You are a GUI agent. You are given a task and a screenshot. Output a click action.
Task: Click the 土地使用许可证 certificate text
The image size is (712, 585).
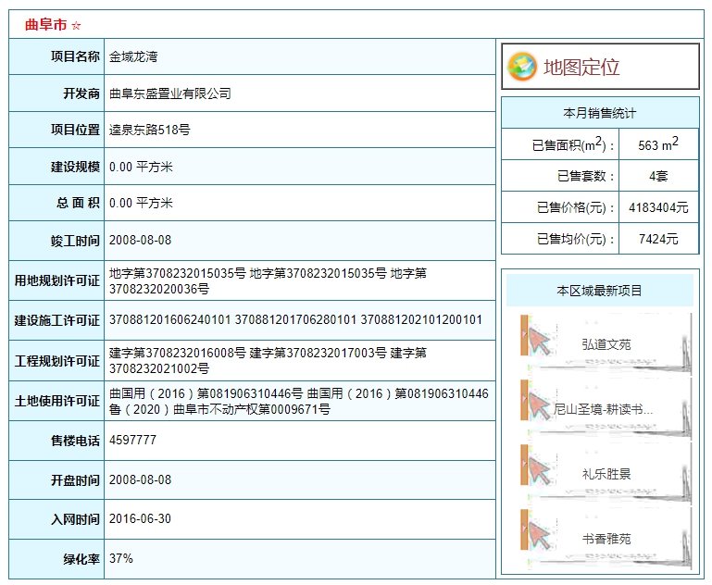pyautogui.click(x=299, y=401)
